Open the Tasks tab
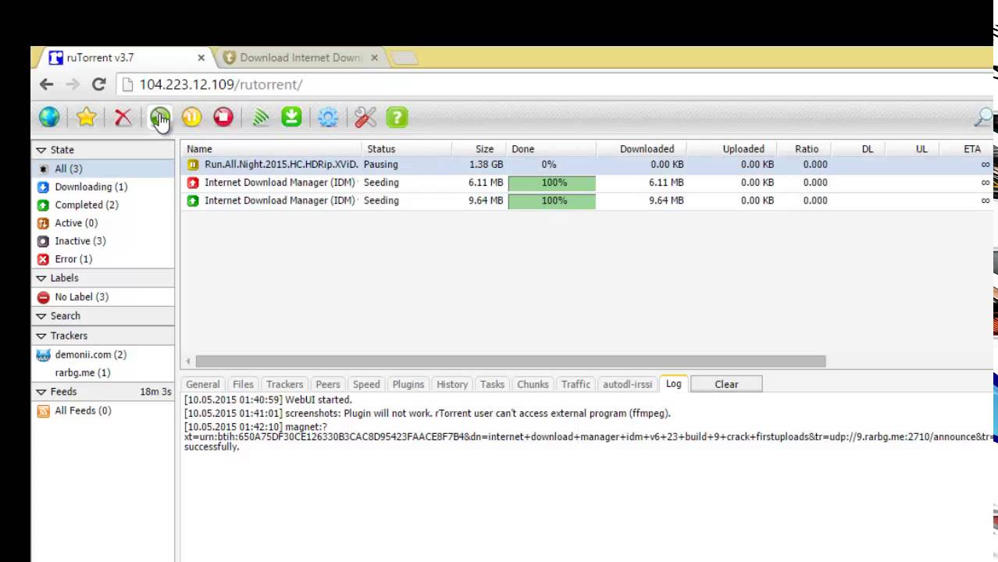Screen dimensions: 998x562 point(492,384)
